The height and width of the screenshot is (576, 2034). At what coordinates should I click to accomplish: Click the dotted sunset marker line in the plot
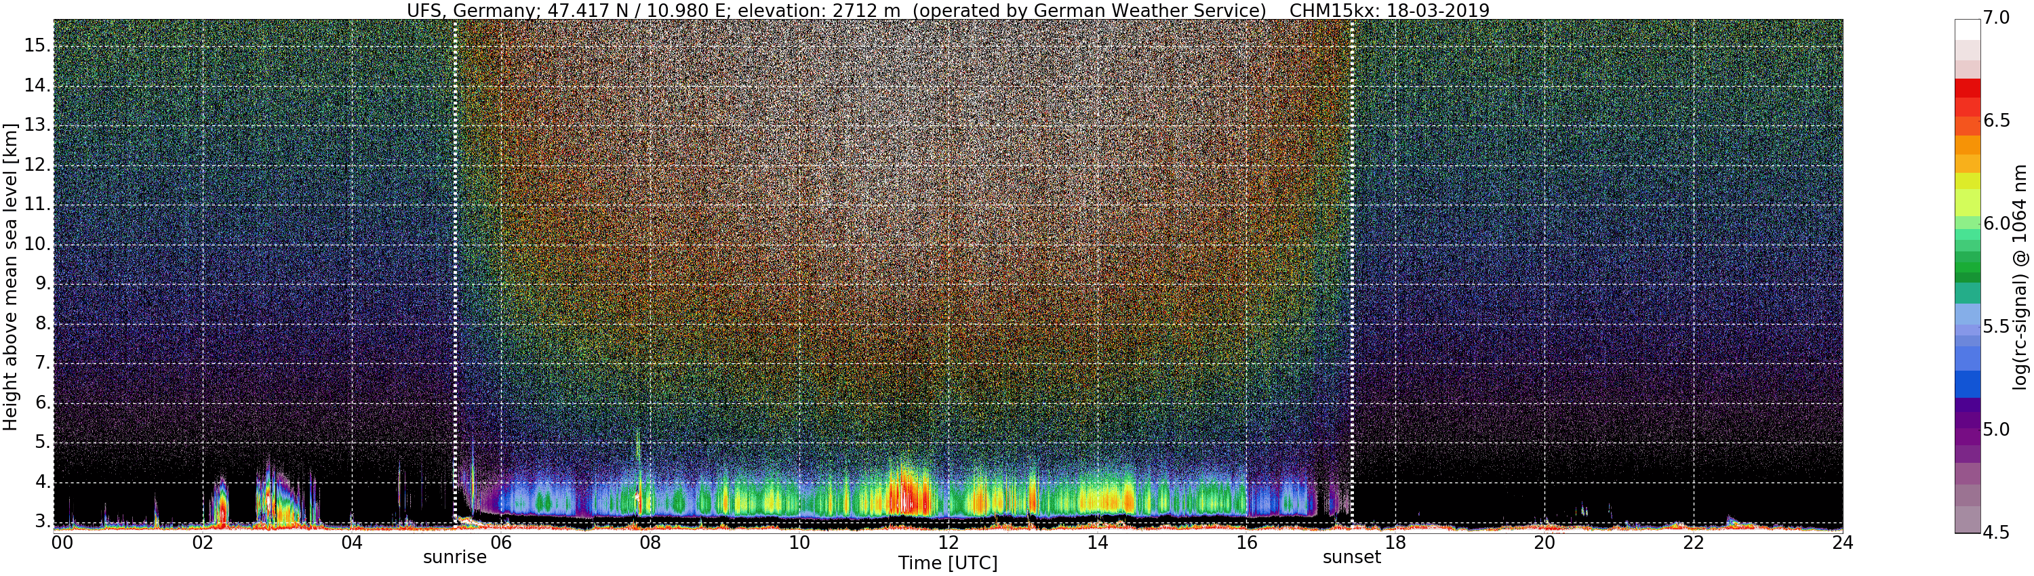1352,272
